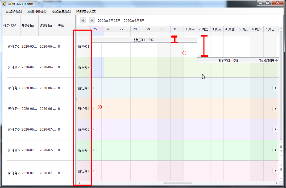Click horizontal scrollbar right arrow
The height and width of the screenshot is (188, 286).
277,183
